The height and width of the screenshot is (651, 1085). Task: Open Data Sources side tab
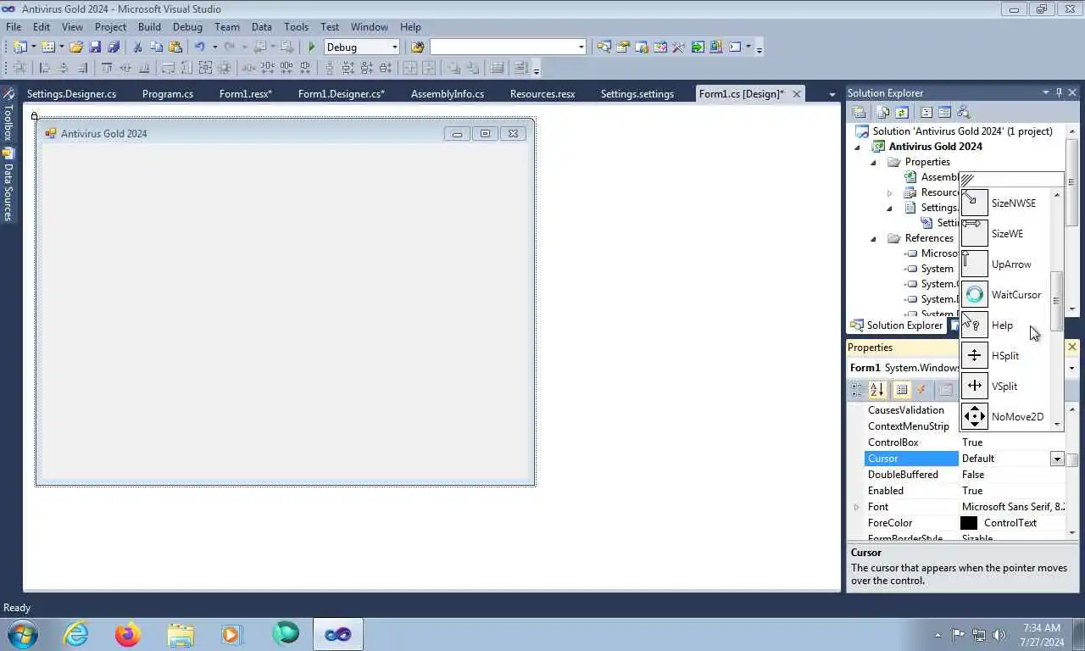[x=8, y=185]
